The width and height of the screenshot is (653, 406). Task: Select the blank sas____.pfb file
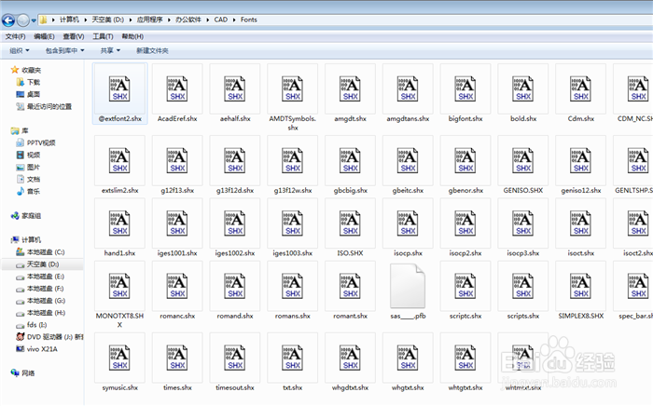click(x=408, y=291)
